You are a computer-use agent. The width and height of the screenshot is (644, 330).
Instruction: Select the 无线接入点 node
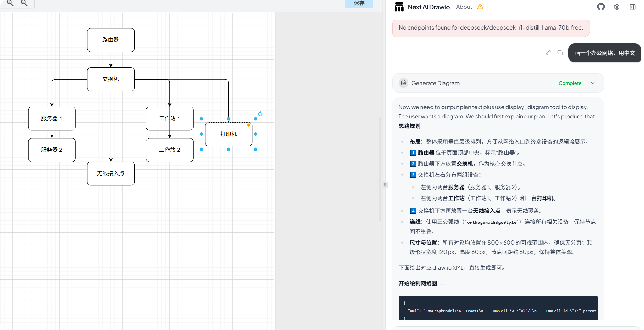coord(111,173)
